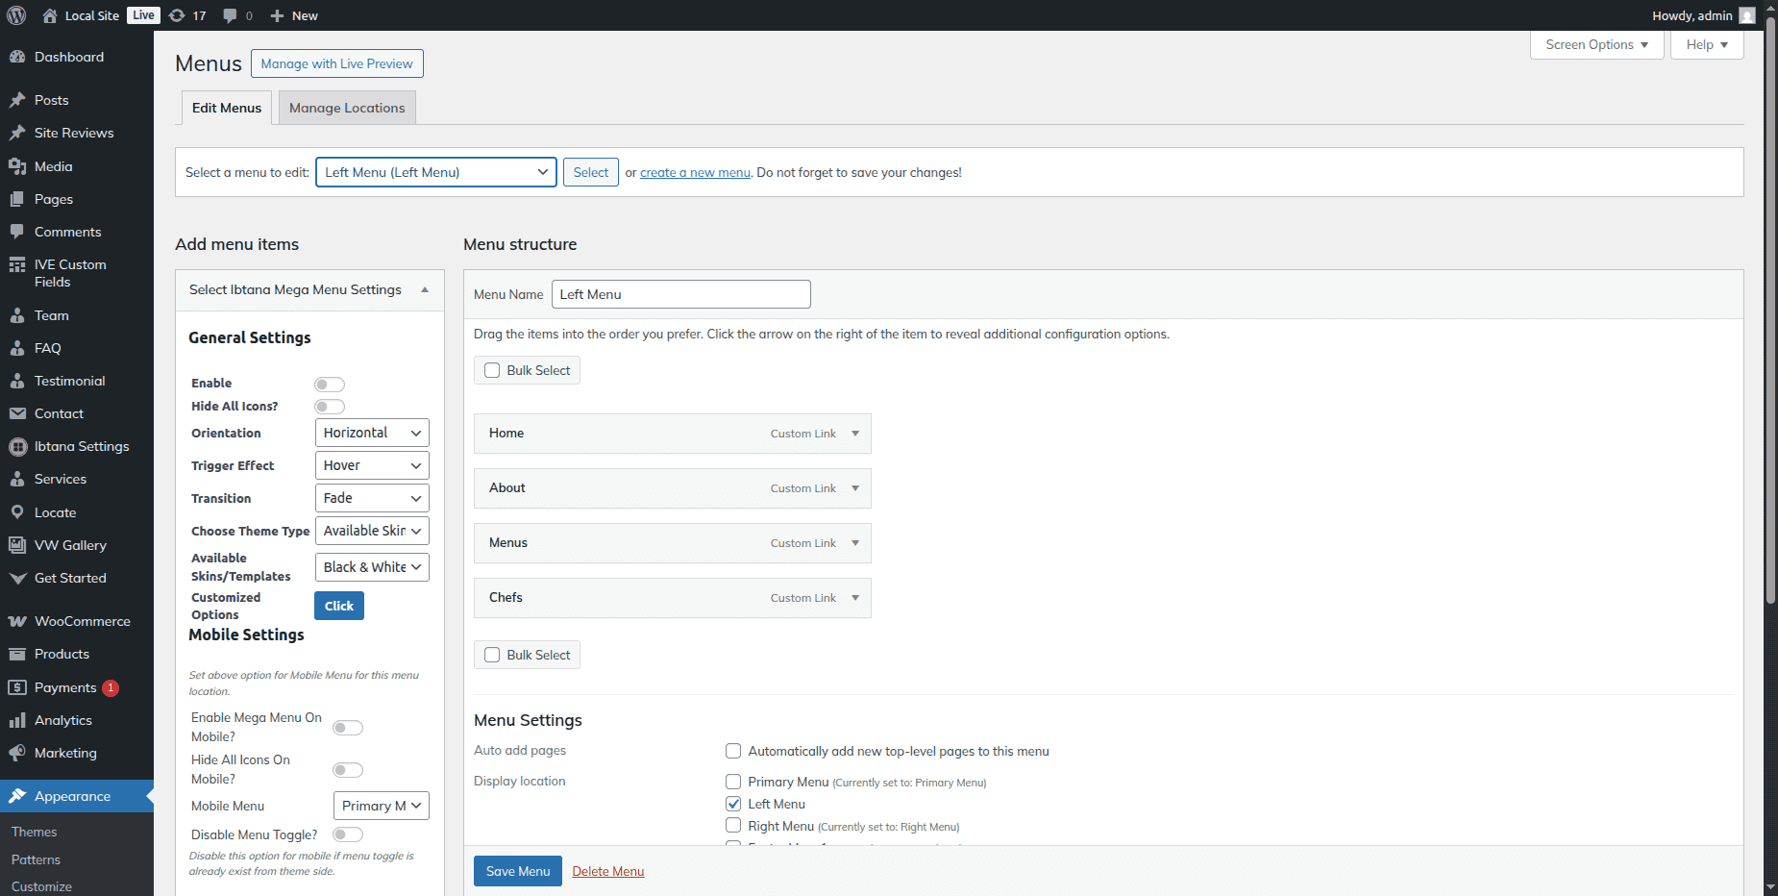Image resolution: width=1778 pixels, height=896 pixels.
Task: Switch to the Manage Locations tab
Action: pyautogui.click(x=347, y=109)
